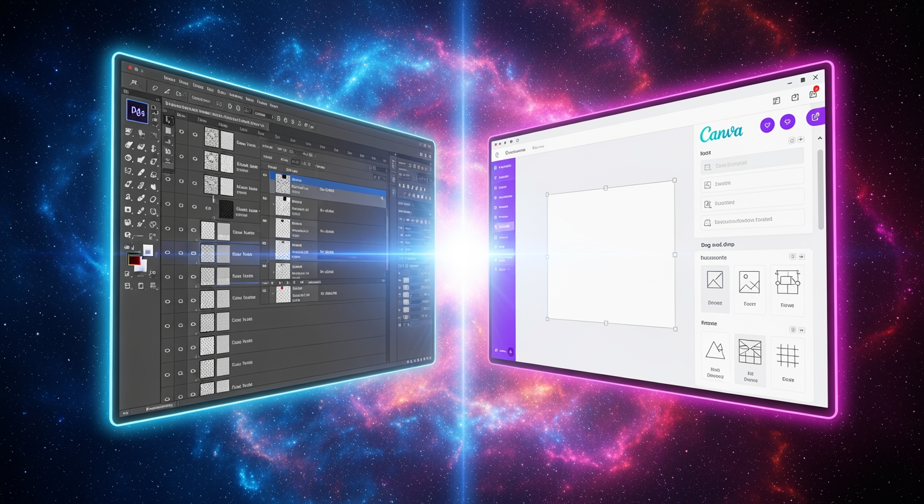Click the blank white page on Canva's canvas
The width and height of the screenshot is (924, 504).
[612, 255]
